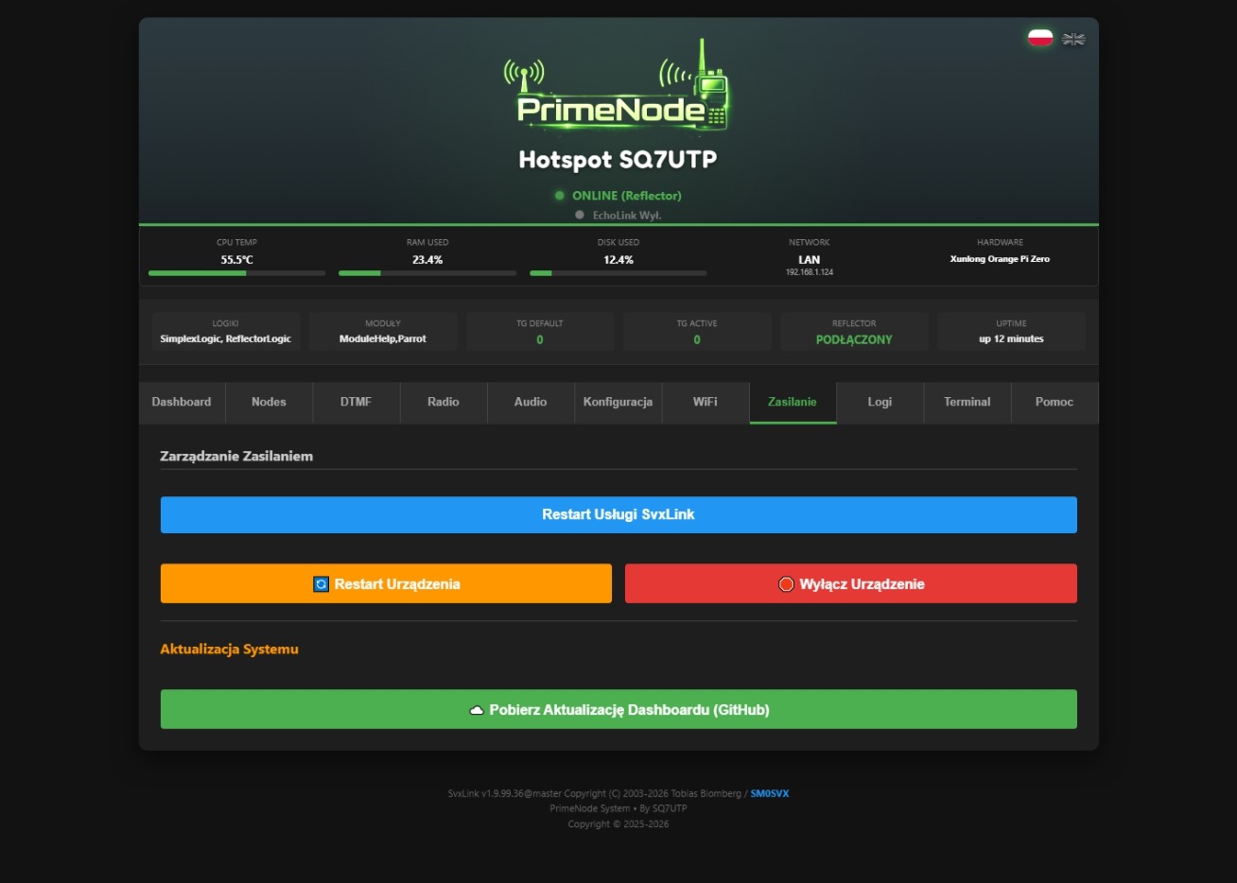Open the Terminal tab
The width and height of the screenshot is (1237, 883).
pyautogui.click(x=967, y=403)
